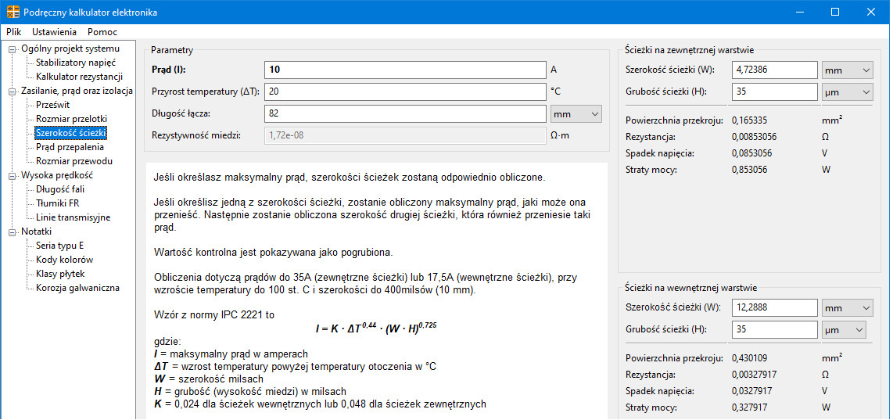Open the Rozmiar przelotki page
Screen dimensions: 893x420
[x=71, y=119]
